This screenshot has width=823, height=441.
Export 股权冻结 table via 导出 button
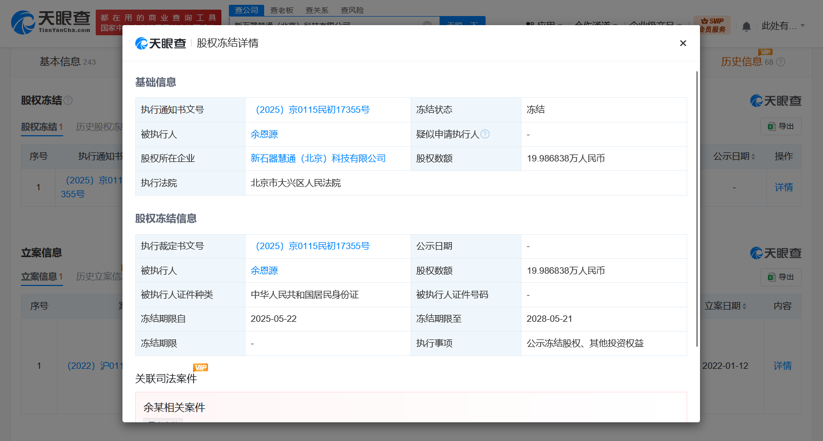[x=781, y=126]
